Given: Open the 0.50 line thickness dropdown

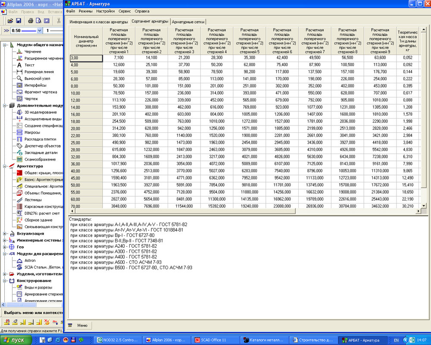Looking at the screenshot, I should point(40,31).
